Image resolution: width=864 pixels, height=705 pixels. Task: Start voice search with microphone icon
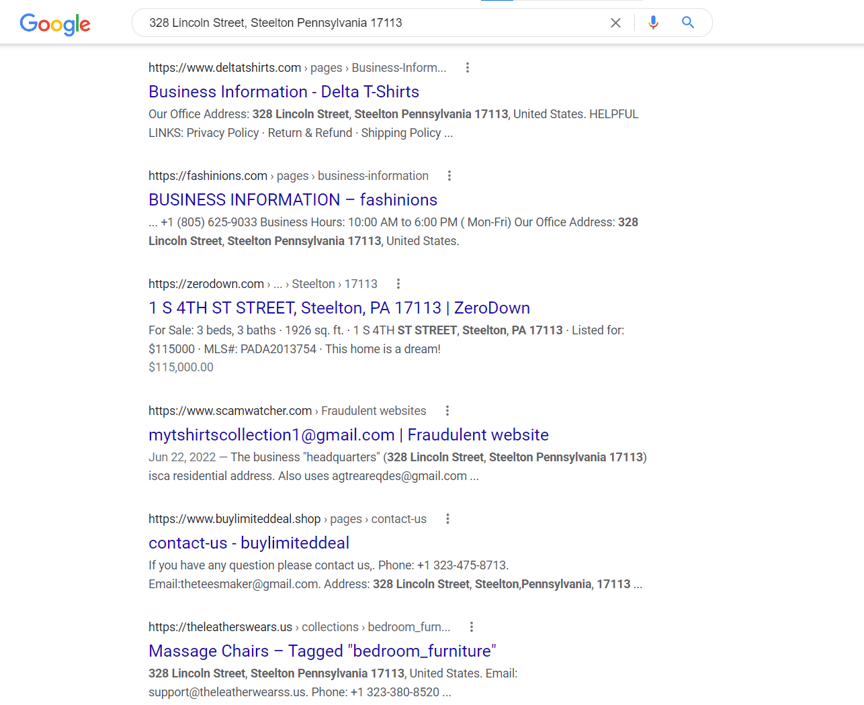pyautogui.click(x=653, y=23)
